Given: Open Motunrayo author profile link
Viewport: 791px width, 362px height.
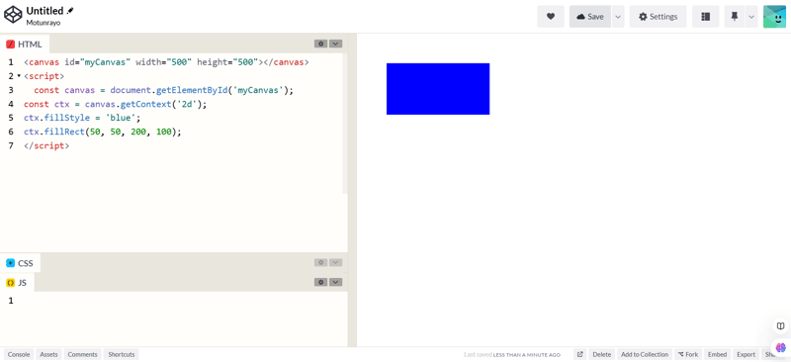Looking at the screenshot, I should tap(44, 23).
